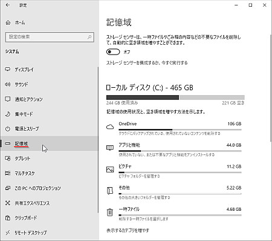Screen dimensions: 272x241
Task: Open 集中モード settings
Action: 50,114
